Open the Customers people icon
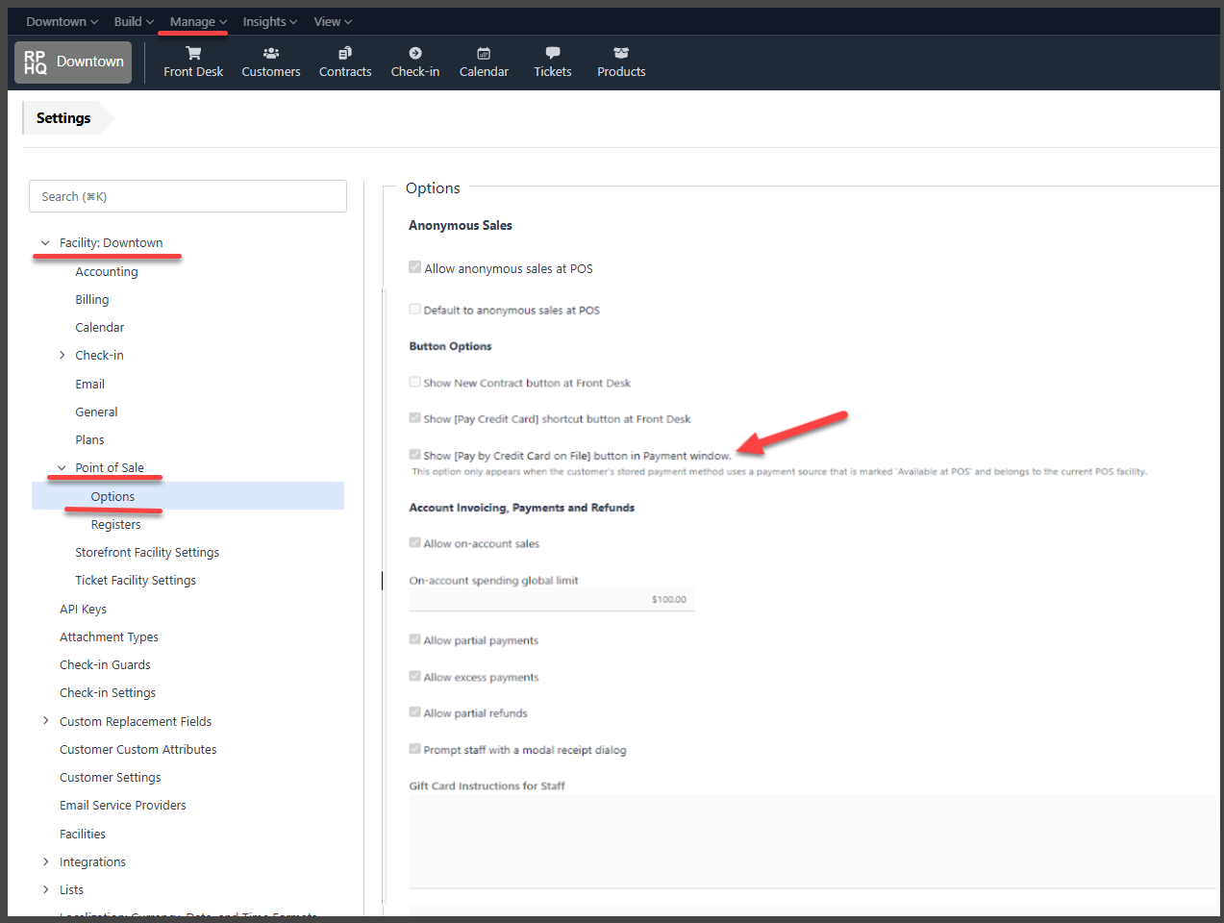 271,54
